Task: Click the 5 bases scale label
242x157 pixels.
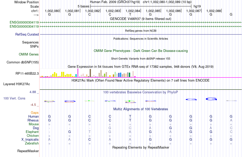Action: pos(83,6)
